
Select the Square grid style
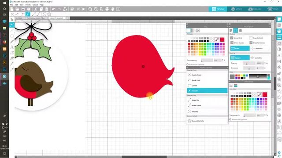click(240, 58)
